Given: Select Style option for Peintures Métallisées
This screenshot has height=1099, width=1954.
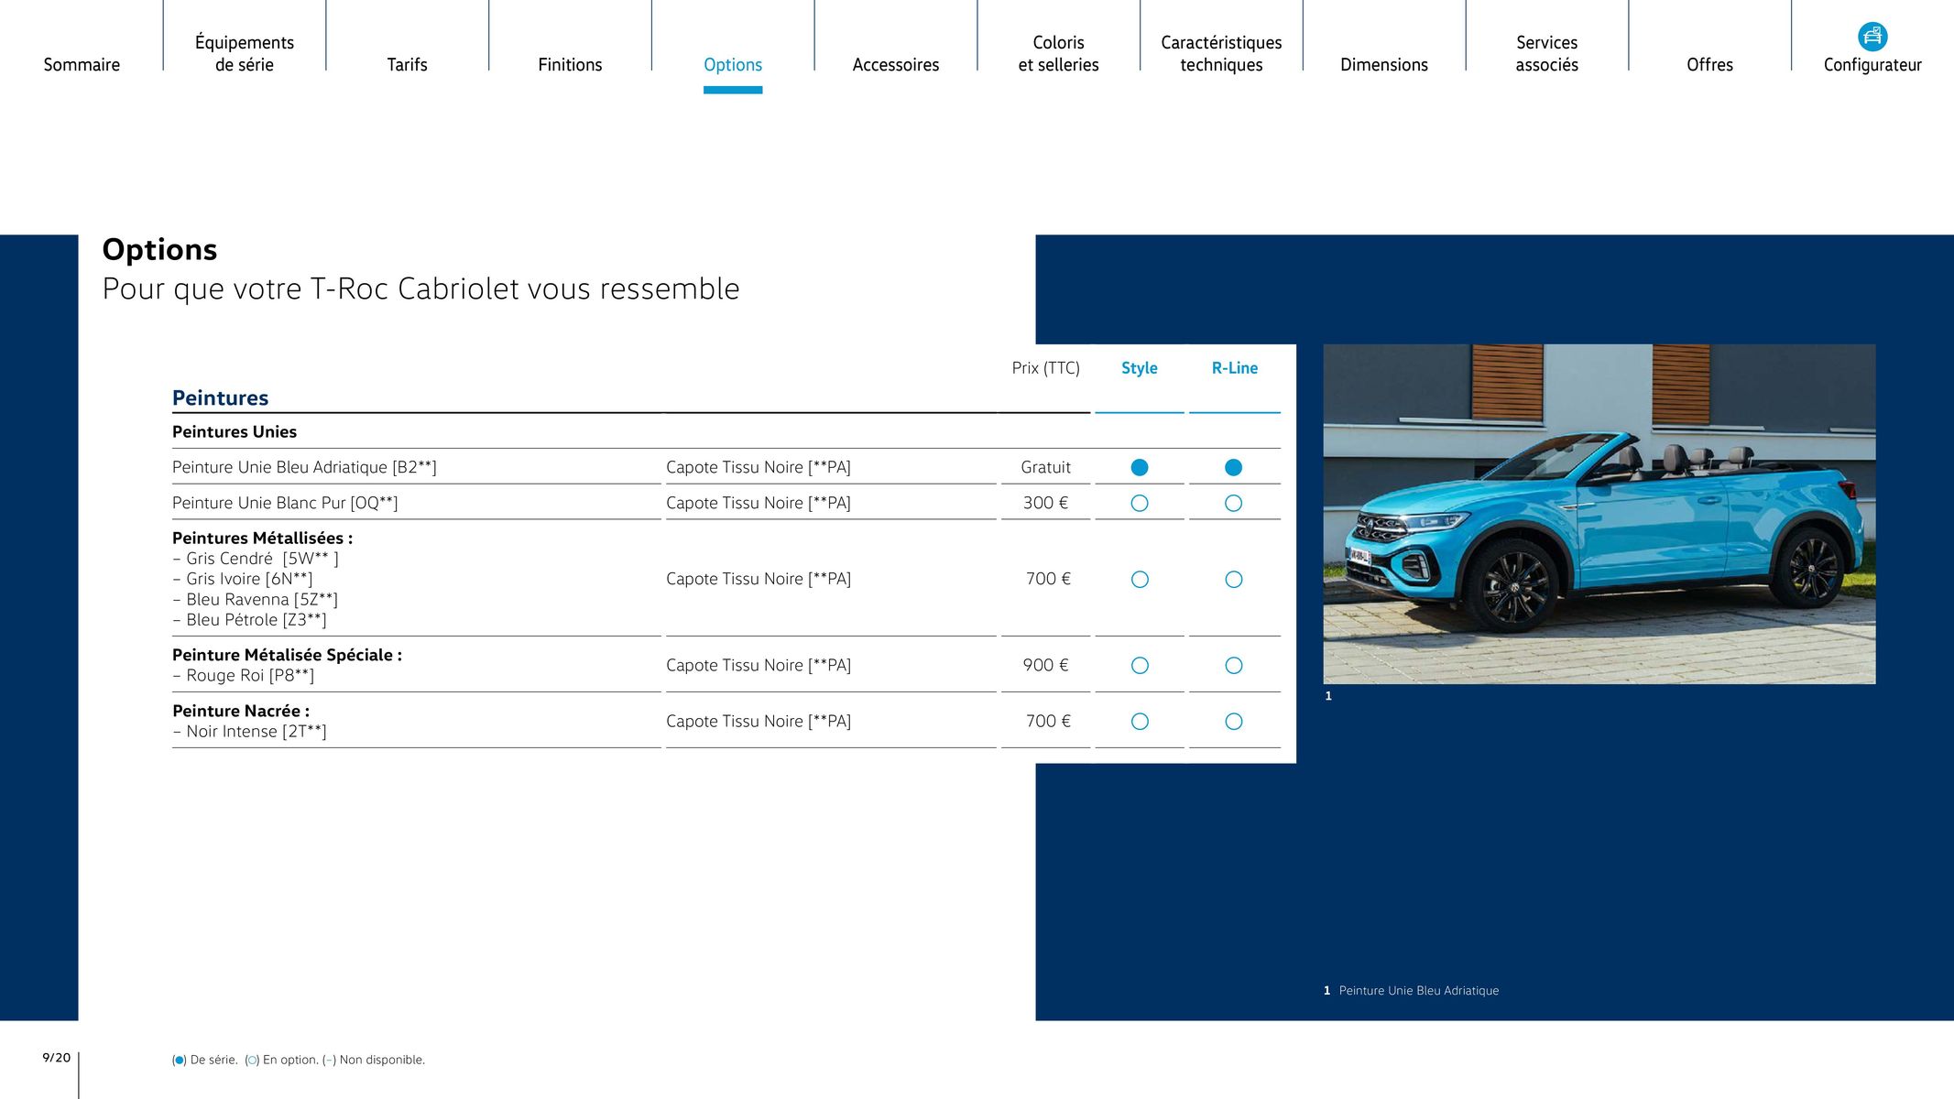Looking at the screenshot, I should (1140, 579).
